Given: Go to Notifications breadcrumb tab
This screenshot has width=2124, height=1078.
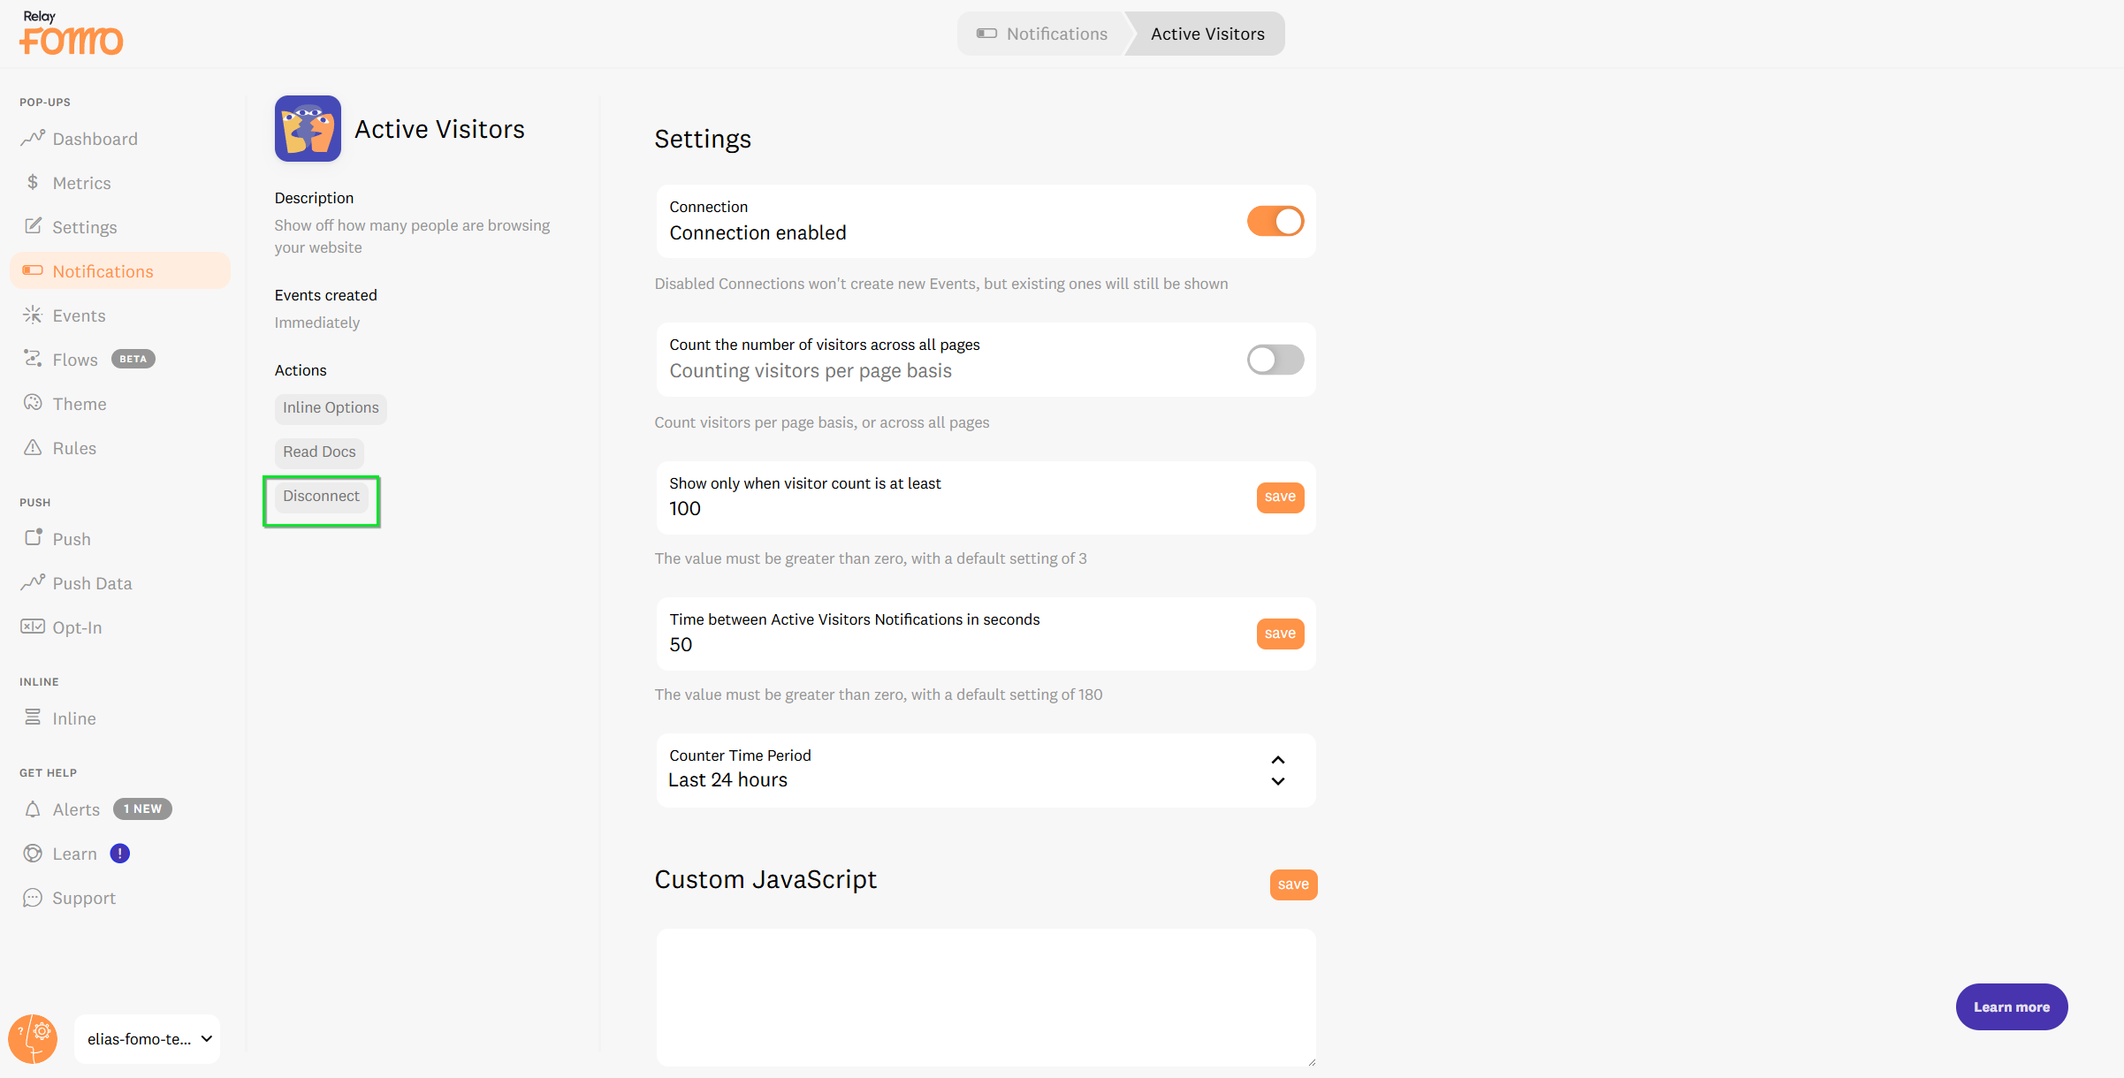Looking at the screenshot, I should 1043,34.
